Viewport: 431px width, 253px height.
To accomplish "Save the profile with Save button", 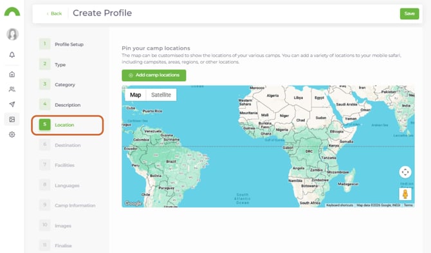I will [409, 14].
